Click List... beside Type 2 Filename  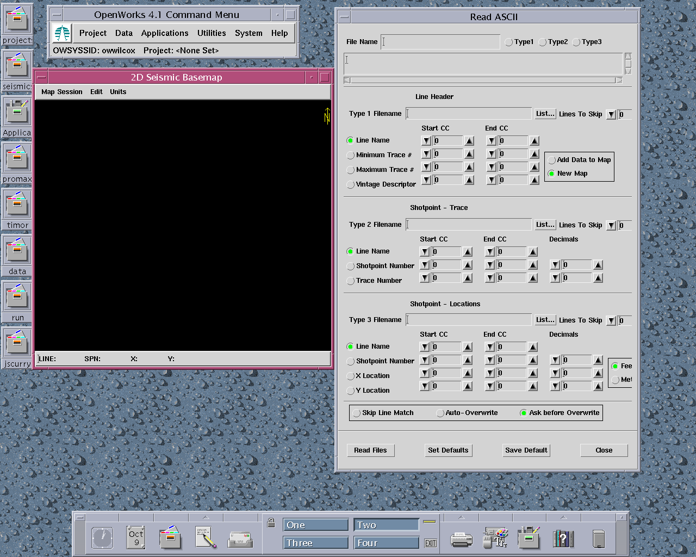point(545,225)
